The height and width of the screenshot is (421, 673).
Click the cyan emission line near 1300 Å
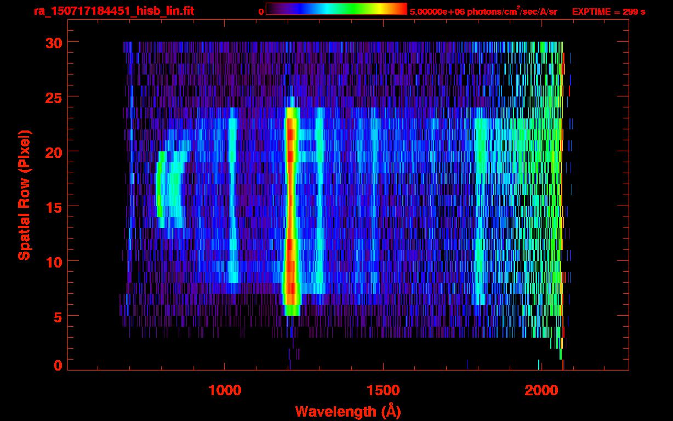tap(320, 200)
